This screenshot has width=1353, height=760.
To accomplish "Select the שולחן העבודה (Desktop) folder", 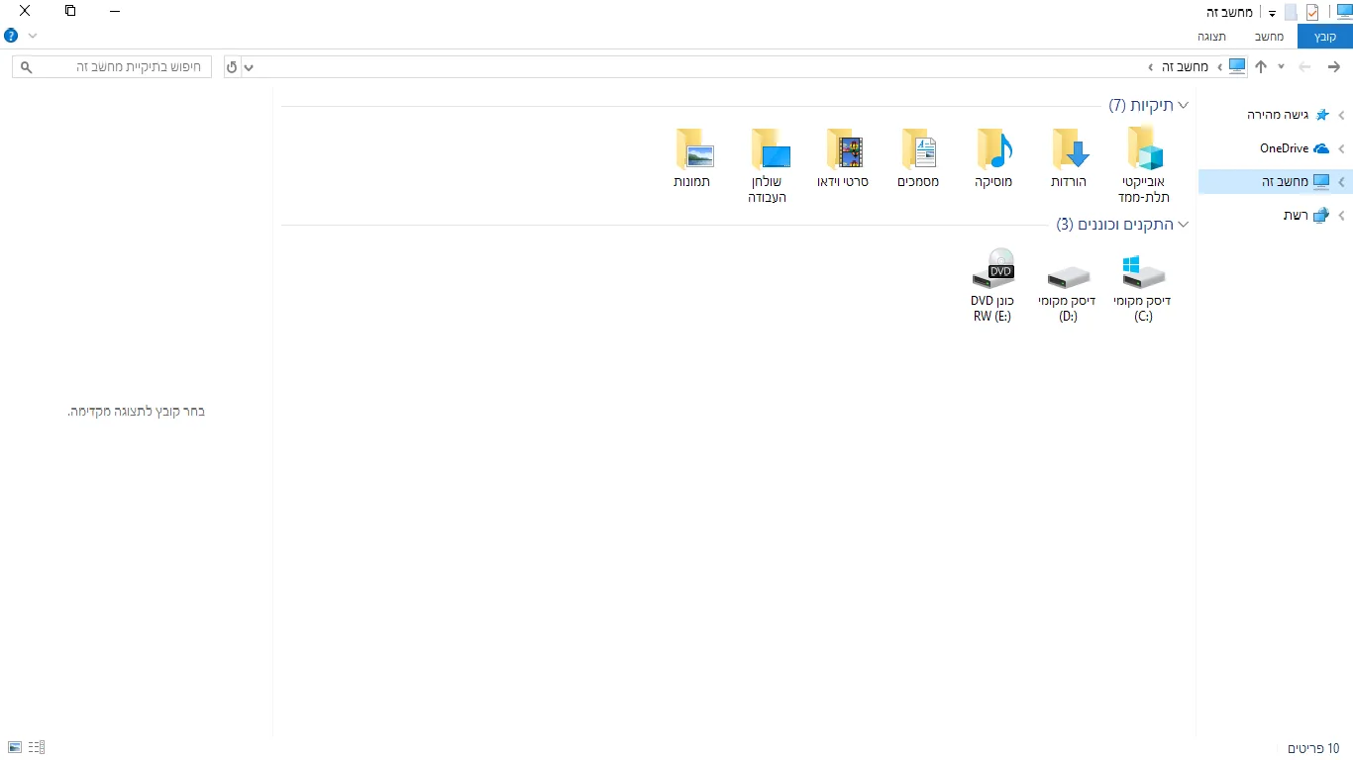I will 768,166.
